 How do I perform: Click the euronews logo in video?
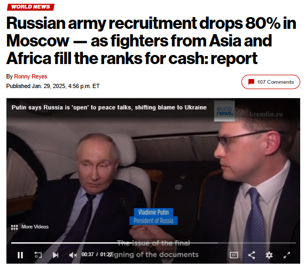tap(224, 111)
